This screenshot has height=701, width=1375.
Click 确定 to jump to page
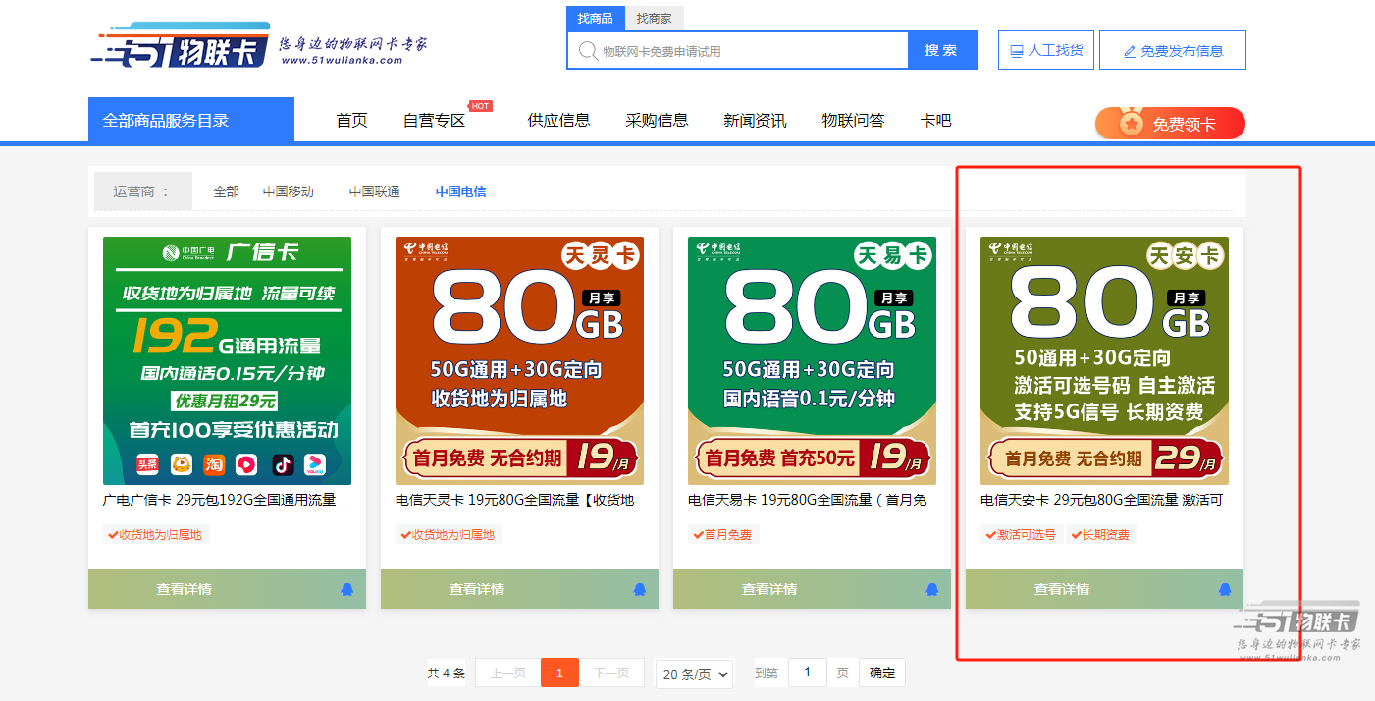882,673
